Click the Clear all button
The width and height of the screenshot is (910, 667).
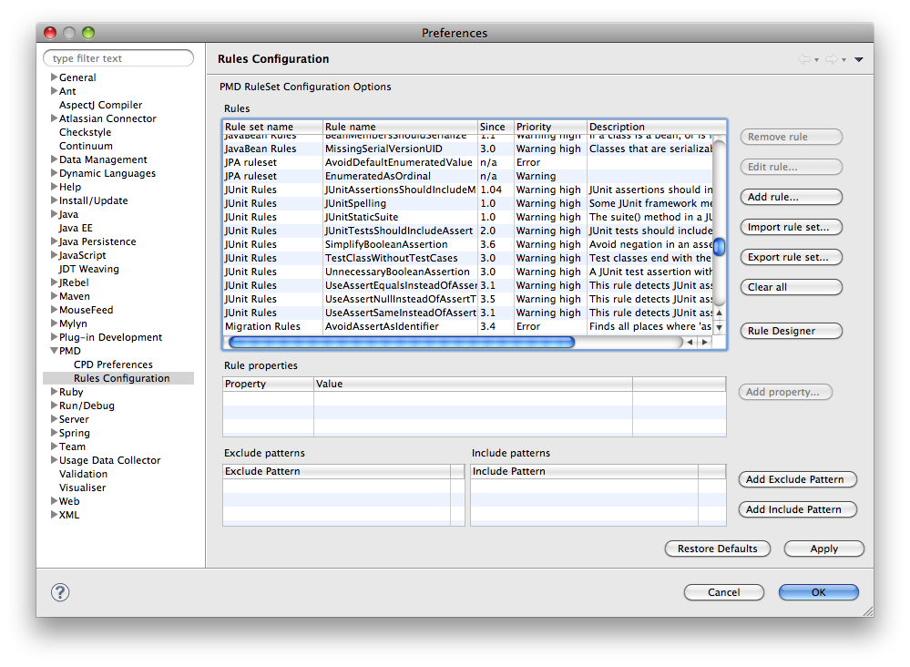coord(790,287)
